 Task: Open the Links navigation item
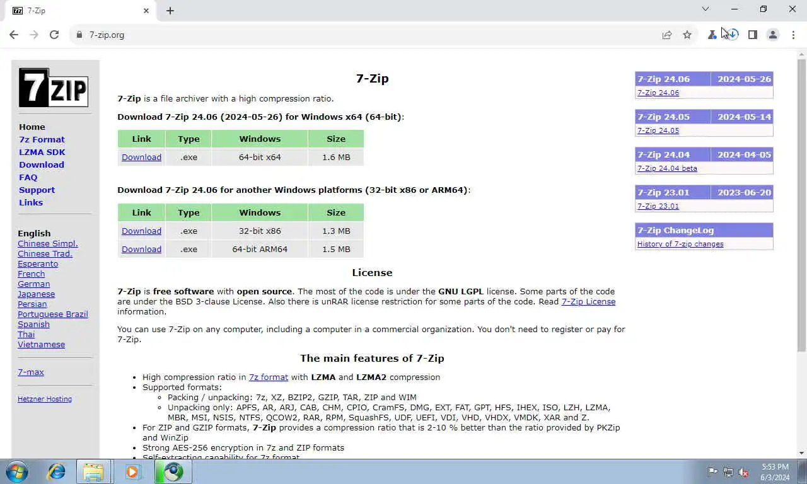[x=31, y=202]
